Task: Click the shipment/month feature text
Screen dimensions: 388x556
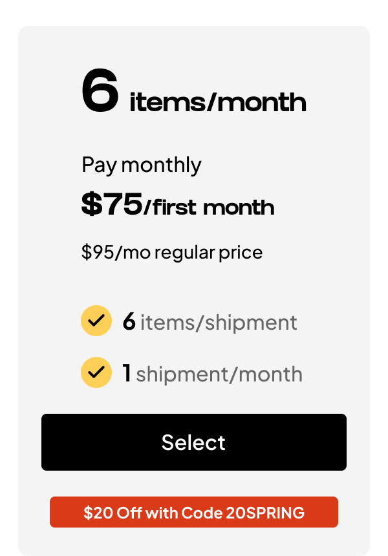Action: 219,374
